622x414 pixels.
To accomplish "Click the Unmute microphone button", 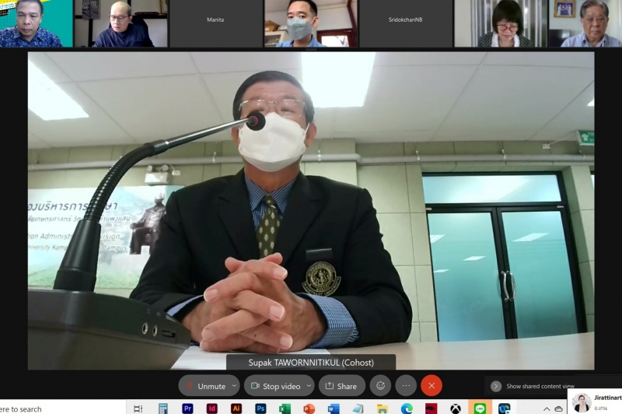I will [205, 386].
